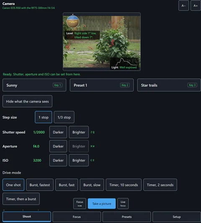Make aperture Darker
201x223 pixels.
point(58,146)
